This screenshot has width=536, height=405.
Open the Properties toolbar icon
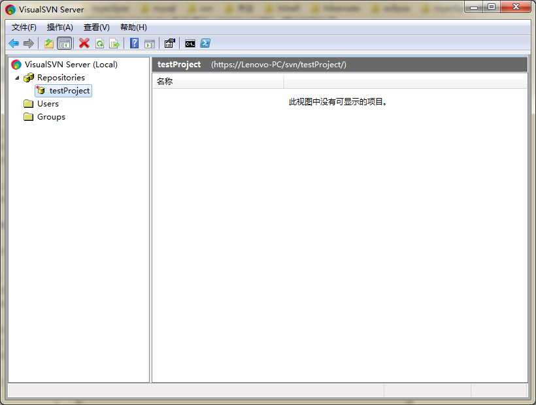(170, 43)
